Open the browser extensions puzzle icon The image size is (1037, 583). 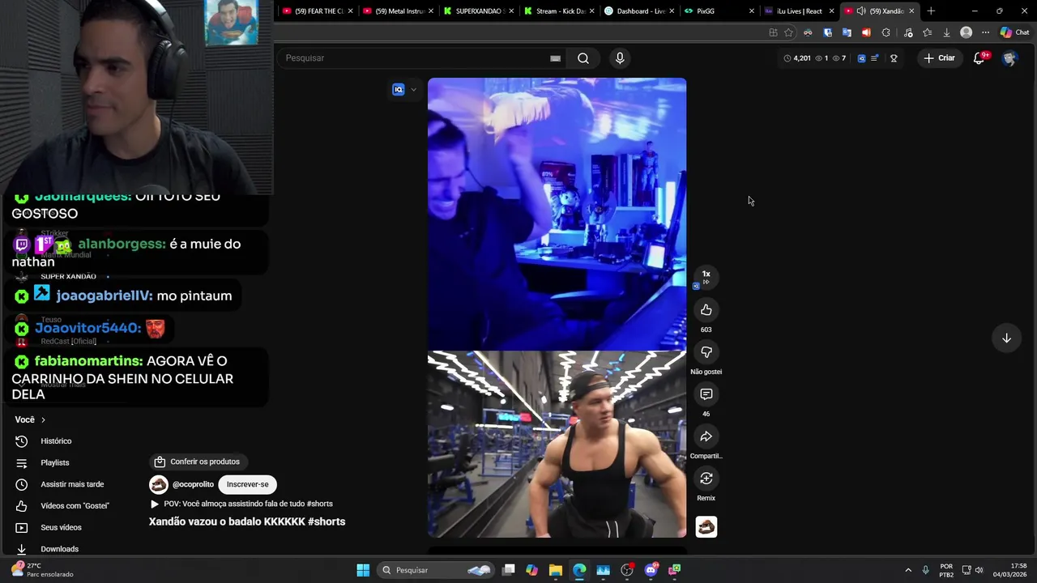coord(886,32)
